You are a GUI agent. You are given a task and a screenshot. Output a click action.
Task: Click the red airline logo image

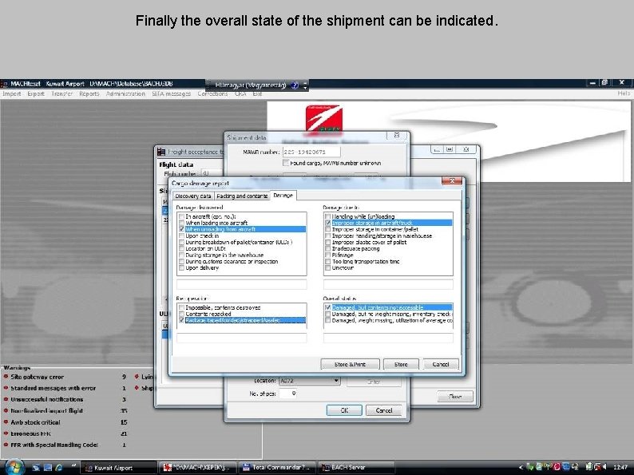324,118
